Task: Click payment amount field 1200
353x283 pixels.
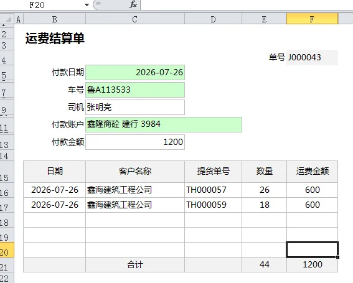Action: click(135, 142)
